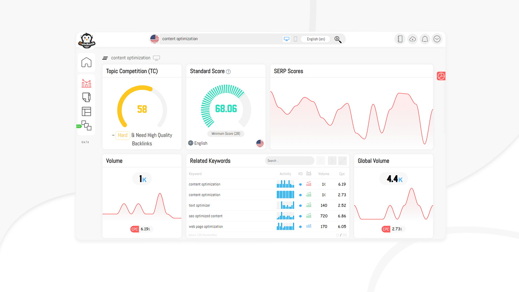
Task: Click the Volume 720 cell
Action: (x=324, y=216)
